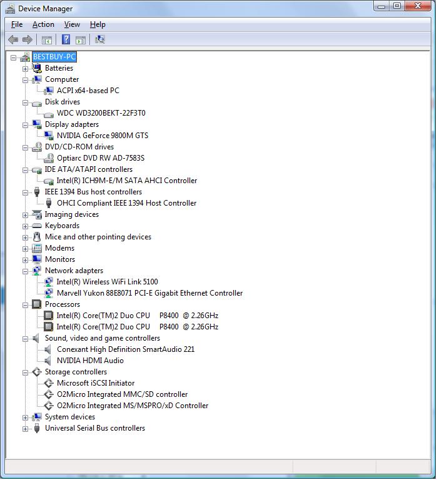Open the View menu
437x480 pixels.
tap(72, 24)
